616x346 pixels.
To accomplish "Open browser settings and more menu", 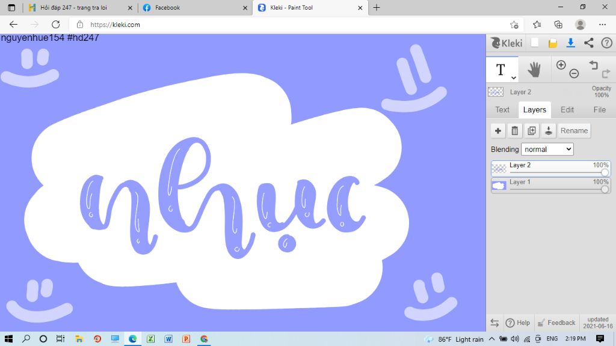I will point(602,25).
